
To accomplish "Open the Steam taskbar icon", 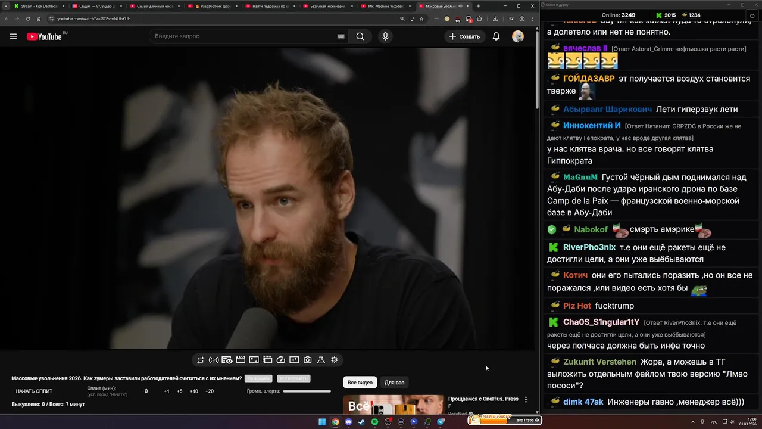I will pos(361,422).
